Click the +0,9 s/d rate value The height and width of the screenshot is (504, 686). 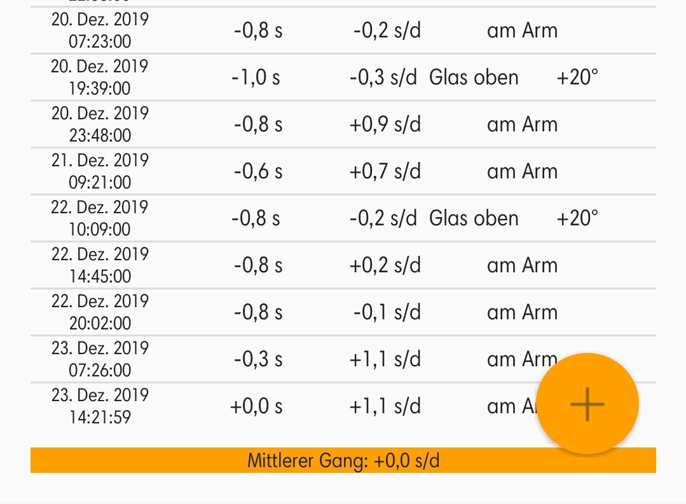[385, 124]
